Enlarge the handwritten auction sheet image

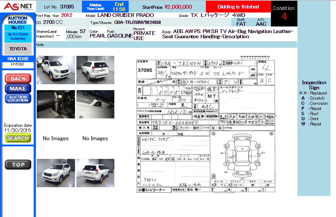206,124
